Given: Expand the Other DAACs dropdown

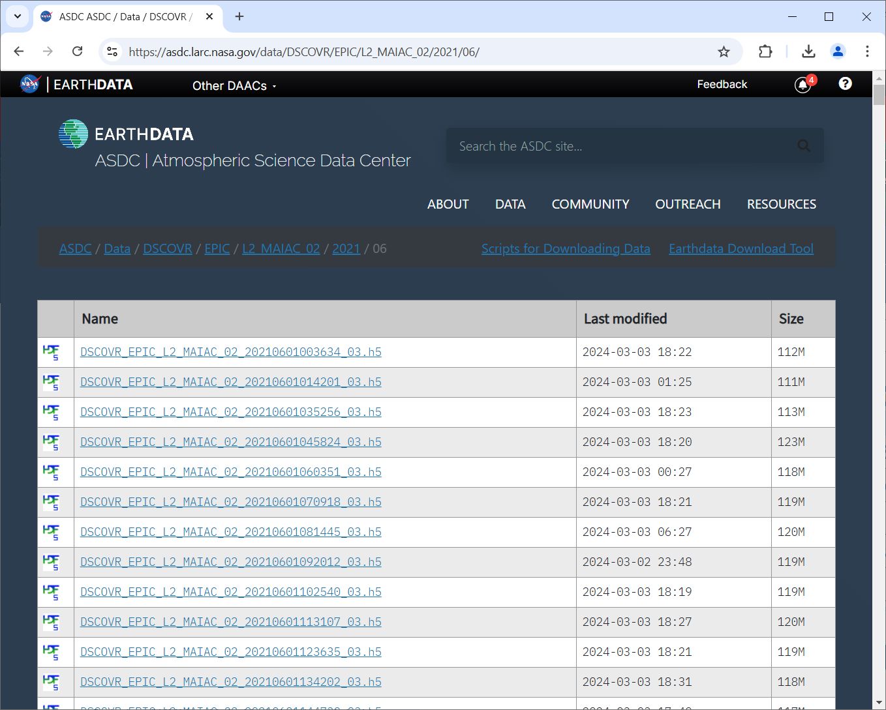Looking at the screenshot, I should (234, 85).
